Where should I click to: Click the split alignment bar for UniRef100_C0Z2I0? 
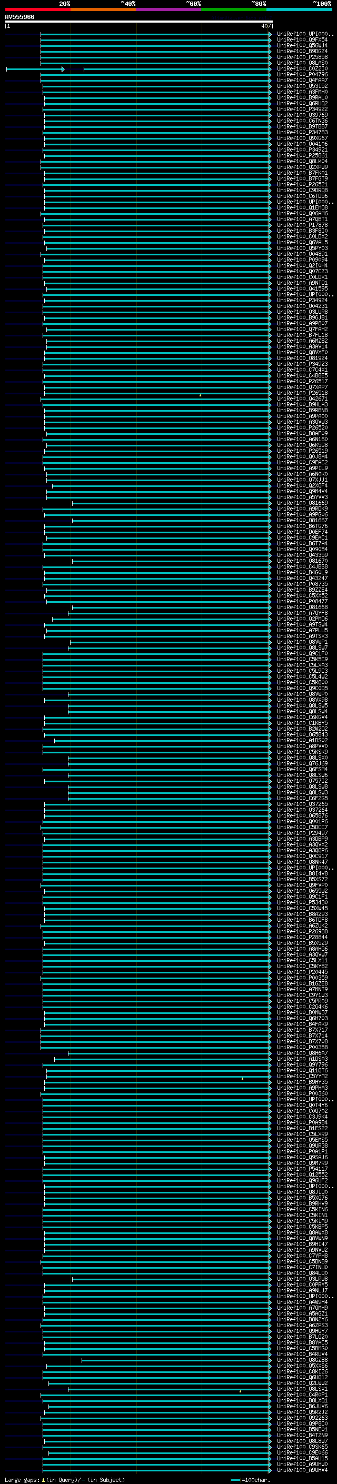pyautogui.click(x=138, y=69)
